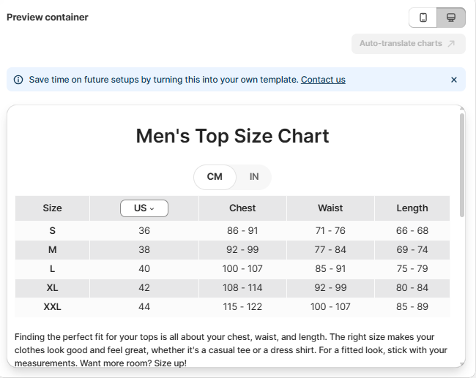
Task: Click US size 40 cell
Action: coord(144,269)
